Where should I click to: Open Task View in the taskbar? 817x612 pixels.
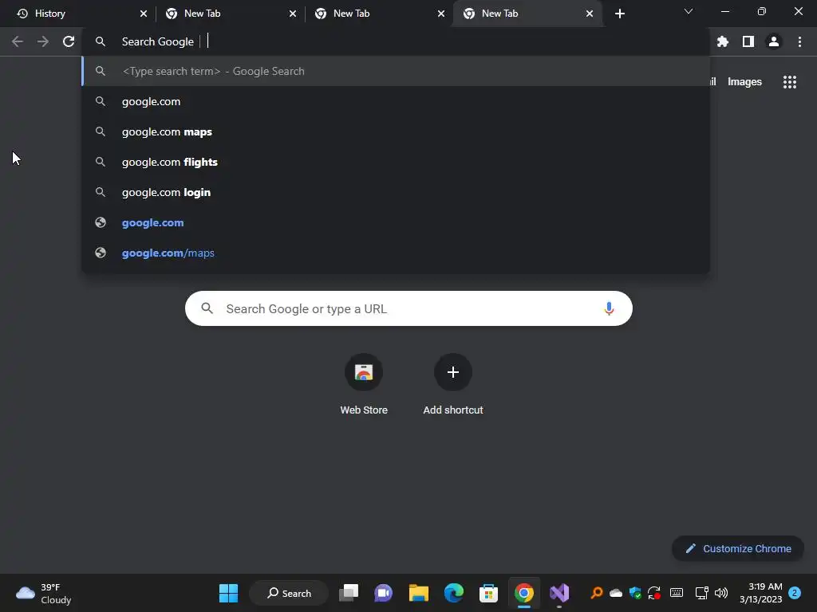coord(349,593)
